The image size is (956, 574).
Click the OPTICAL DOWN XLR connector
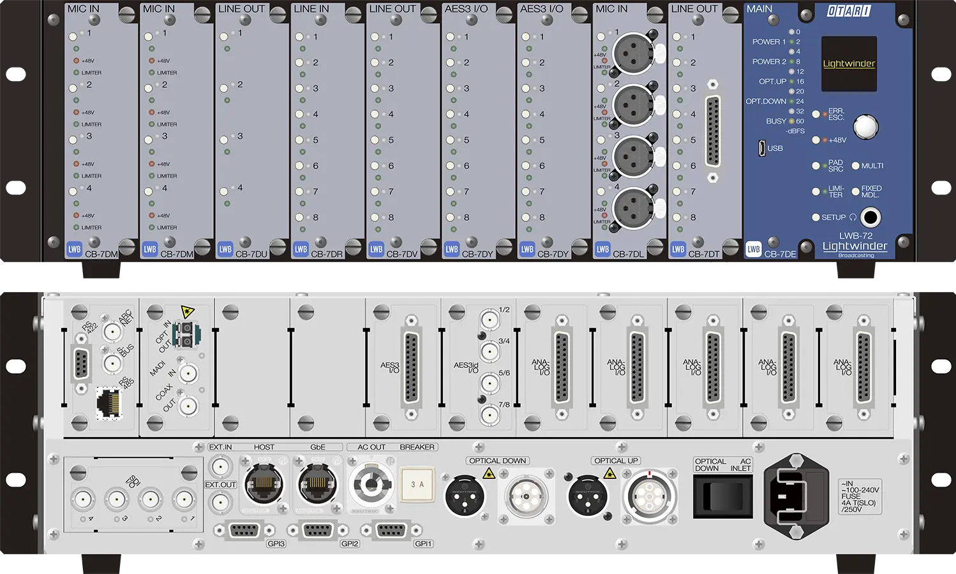point(465,496)
